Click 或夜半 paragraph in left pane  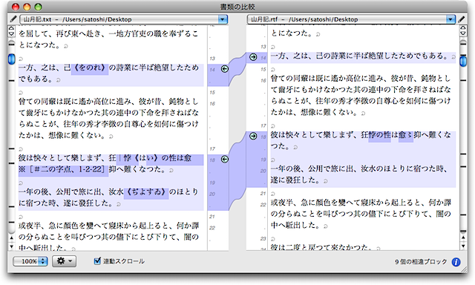pos(108,237)
